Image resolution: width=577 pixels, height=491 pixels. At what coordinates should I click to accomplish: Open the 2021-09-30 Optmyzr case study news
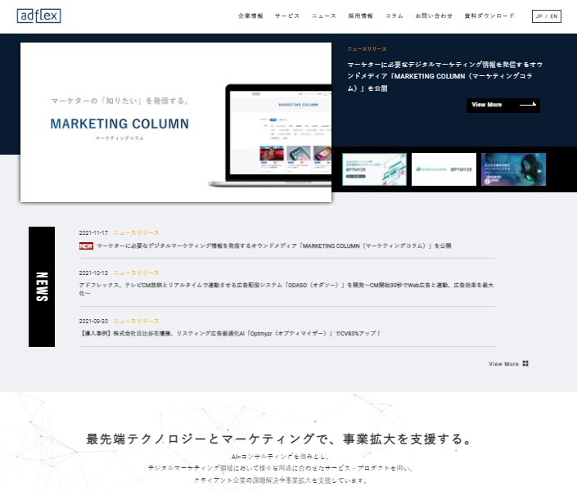[x=230, y=334]
